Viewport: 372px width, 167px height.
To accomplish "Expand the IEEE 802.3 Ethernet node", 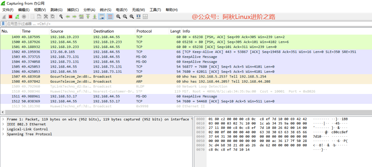I will coord(3,124).
